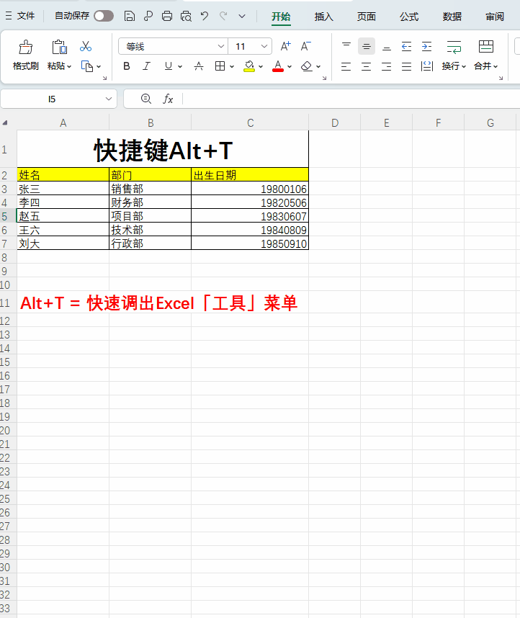Click the print icon
Viewport: 520px width, 618px height.
pyautogui.click(x=167, y=16)
